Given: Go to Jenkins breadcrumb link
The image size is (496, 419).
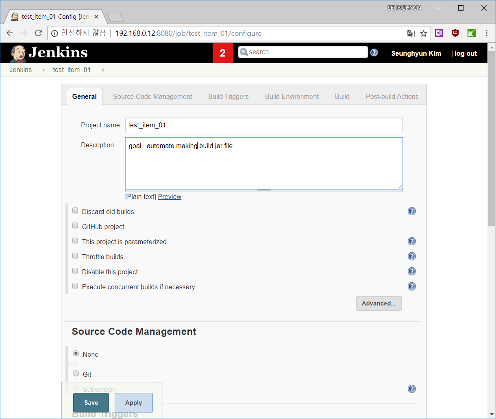Looking at the screenshot, I should click(21, 70).
